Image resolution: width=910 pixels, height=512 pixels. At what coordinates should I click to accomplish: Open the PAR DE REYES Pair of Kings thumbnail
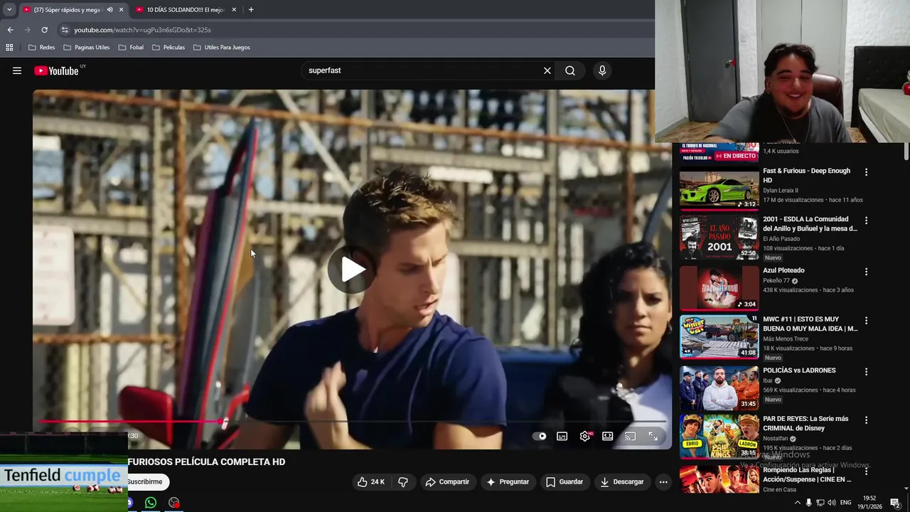pyautogui.click(x=719, y=437)
